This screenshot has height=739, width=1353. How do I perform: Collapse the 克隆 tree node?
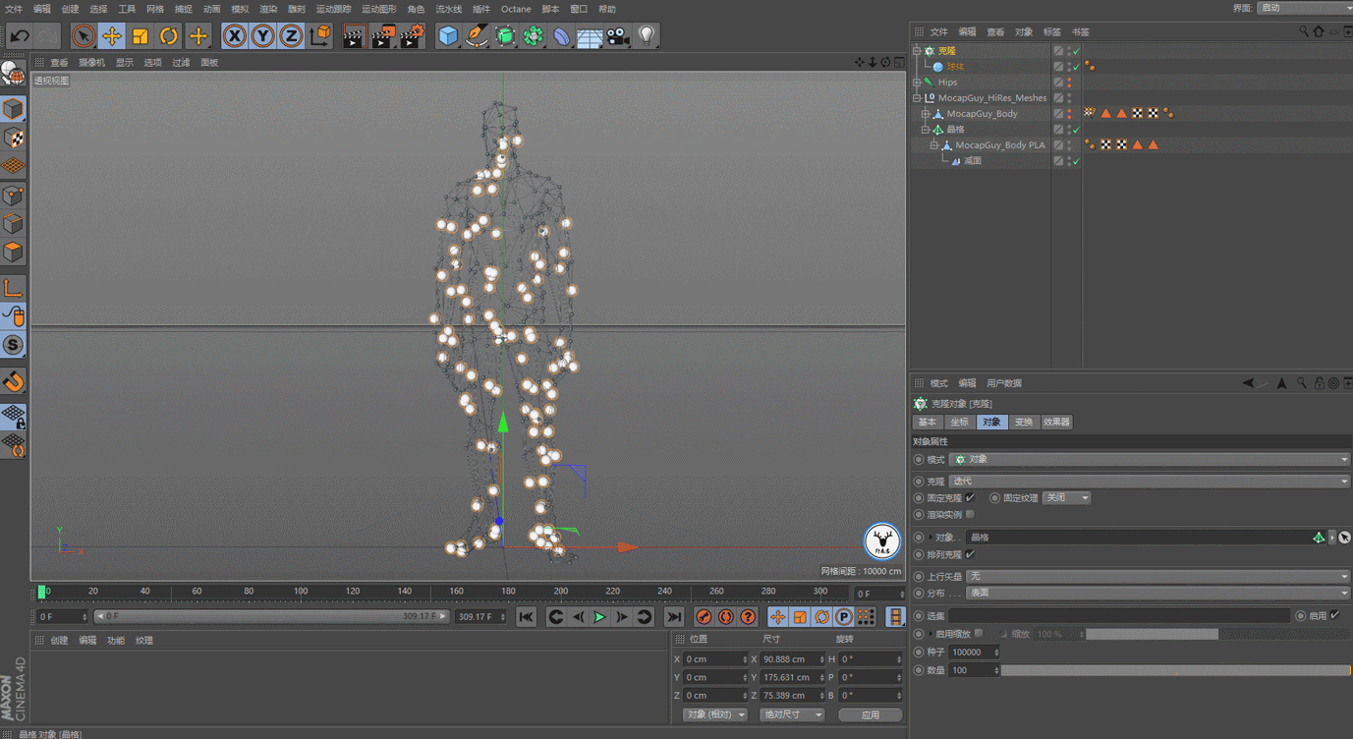coord(917,50)
